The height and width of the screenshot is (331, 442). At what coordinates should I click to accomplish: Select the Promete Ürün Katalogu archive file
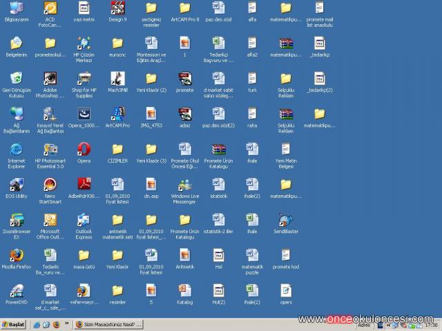(x=218, y=149)
